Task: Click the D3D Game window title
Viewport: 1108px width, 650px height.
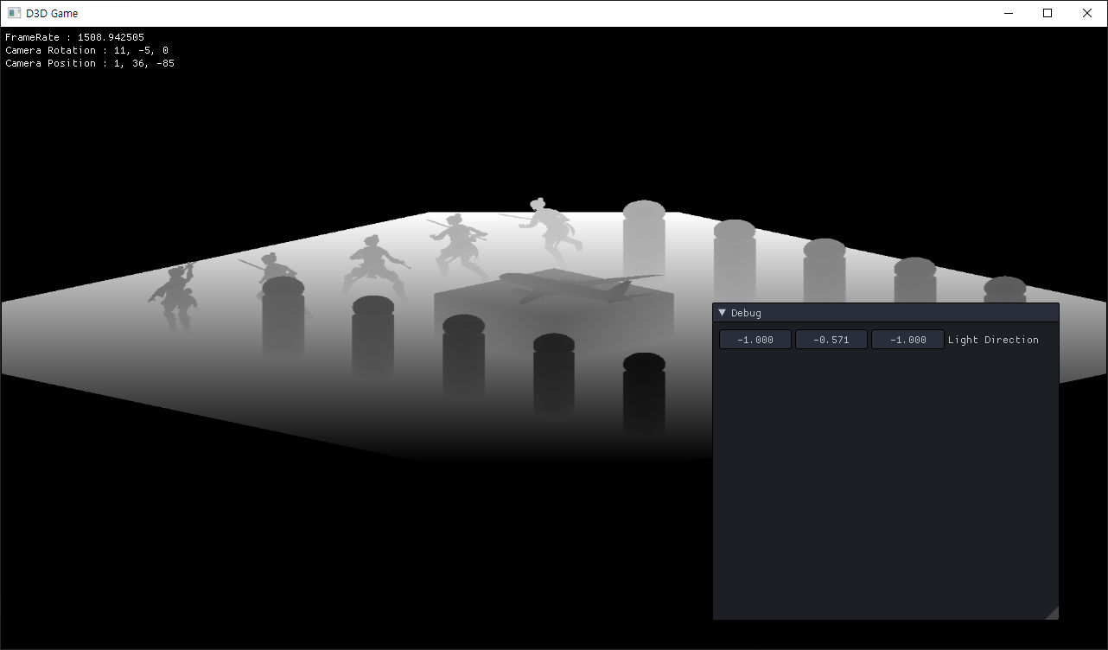Action: coord(52,13)
